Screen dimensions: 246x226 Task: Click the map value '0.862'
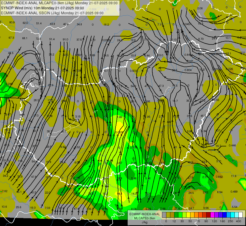[219, 177]
